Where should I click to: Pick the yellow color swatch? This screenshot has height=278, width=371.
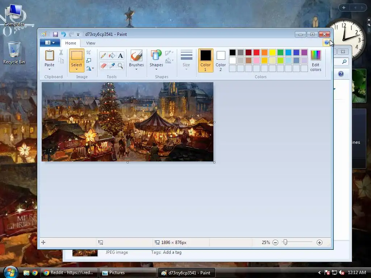click(272, 52)
